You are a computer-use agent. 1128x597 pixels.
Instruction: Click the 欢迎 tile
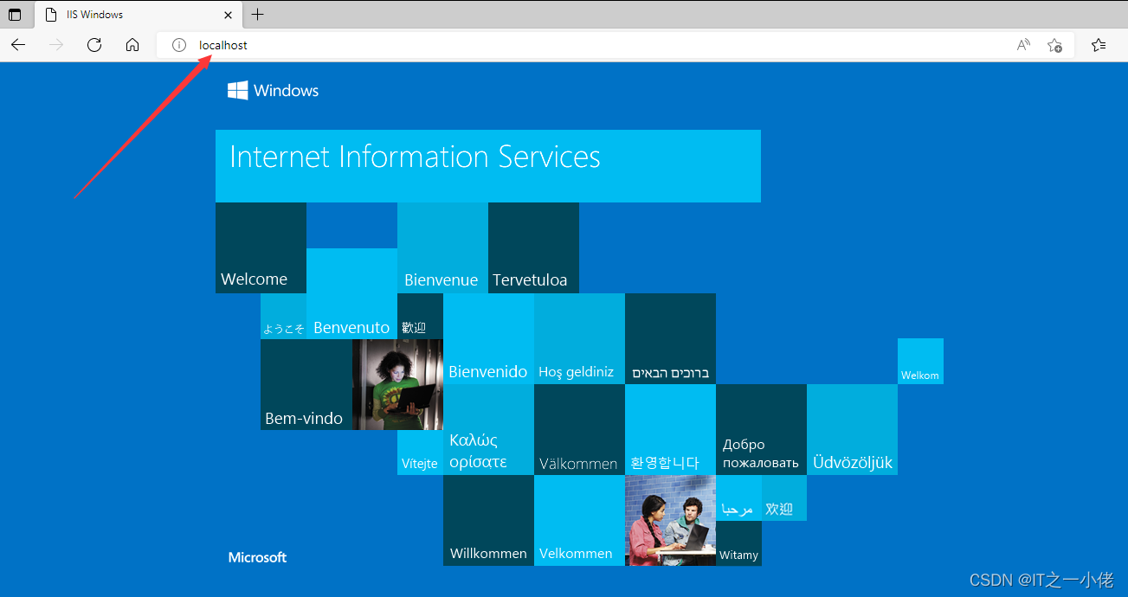pos(784,497)
